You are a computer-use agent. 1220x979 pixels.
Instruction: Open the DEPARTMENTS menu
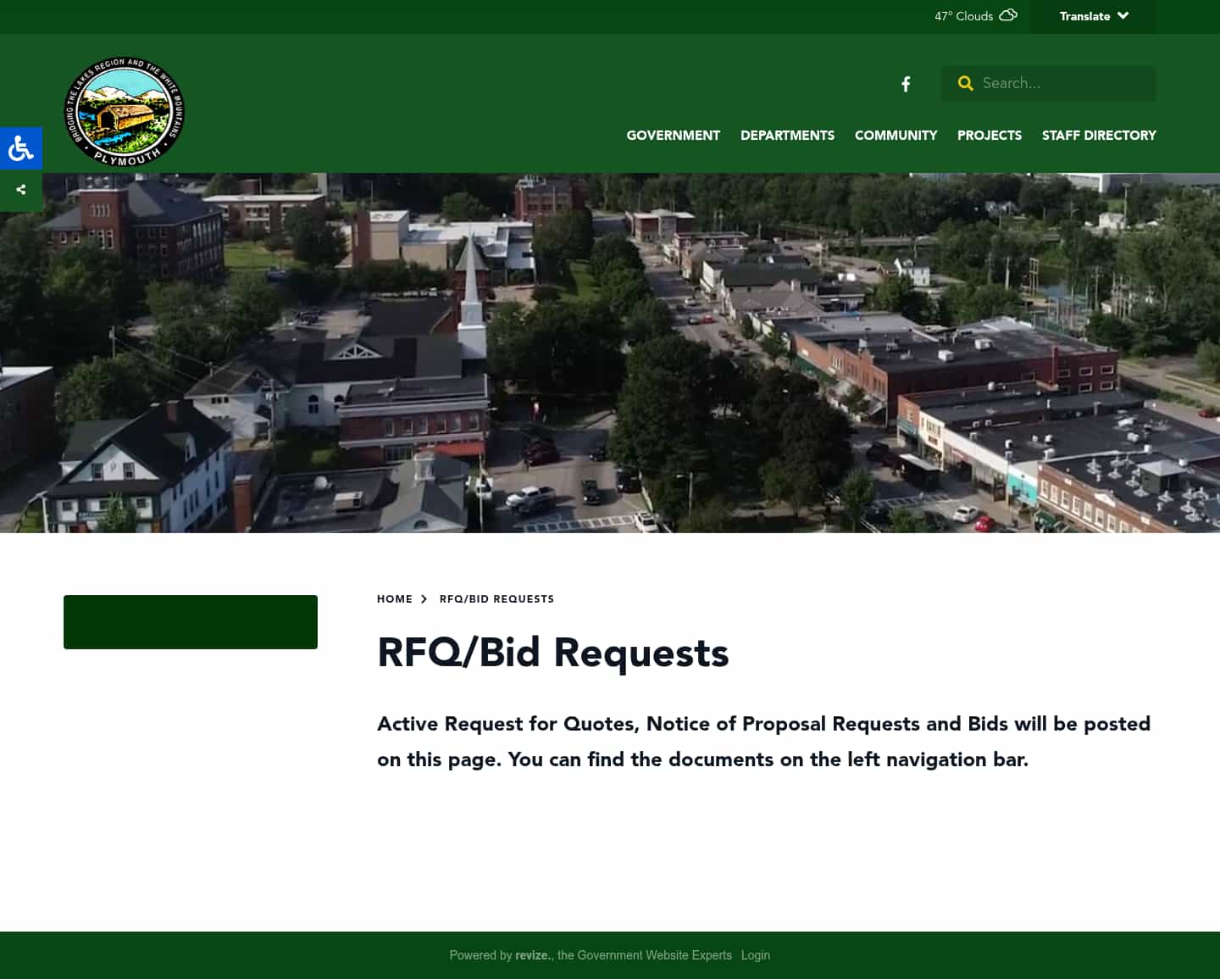point(787,136)
